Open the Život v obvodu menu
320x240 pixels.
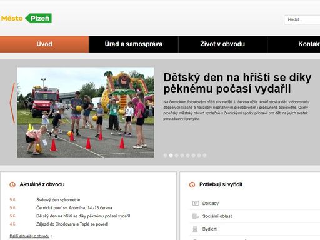(x=222, y=44)
